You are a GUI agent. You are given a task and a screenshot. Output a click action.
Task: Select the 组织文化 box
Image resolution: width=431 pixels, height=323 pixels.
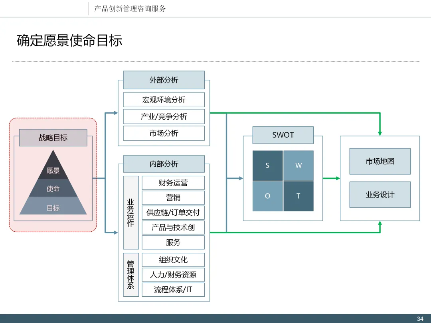173,260
